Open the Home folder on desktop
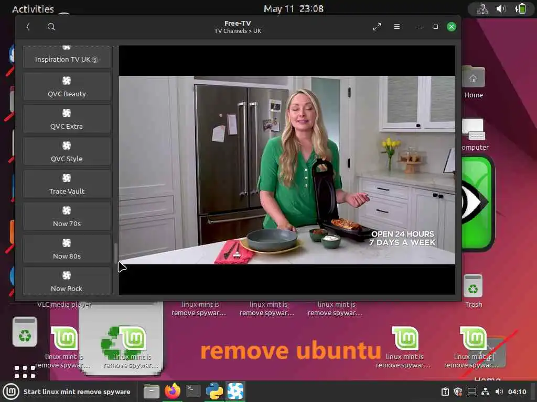The height and width of the screenshot is (402, 537). [x=474, y=82]
